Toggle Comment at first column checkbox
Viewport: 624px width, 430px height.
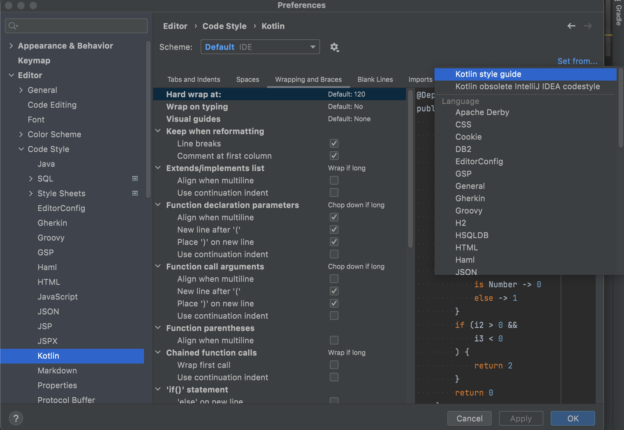point(334,156)
